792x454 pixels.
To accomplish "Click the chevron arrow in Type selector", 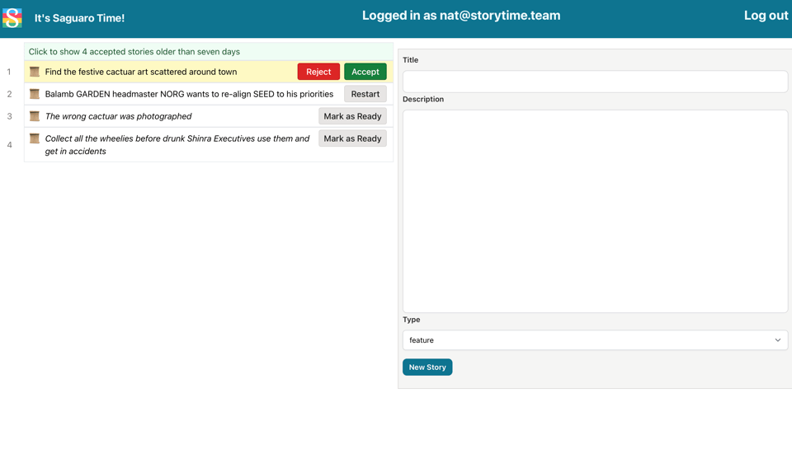I will (777, 340).
